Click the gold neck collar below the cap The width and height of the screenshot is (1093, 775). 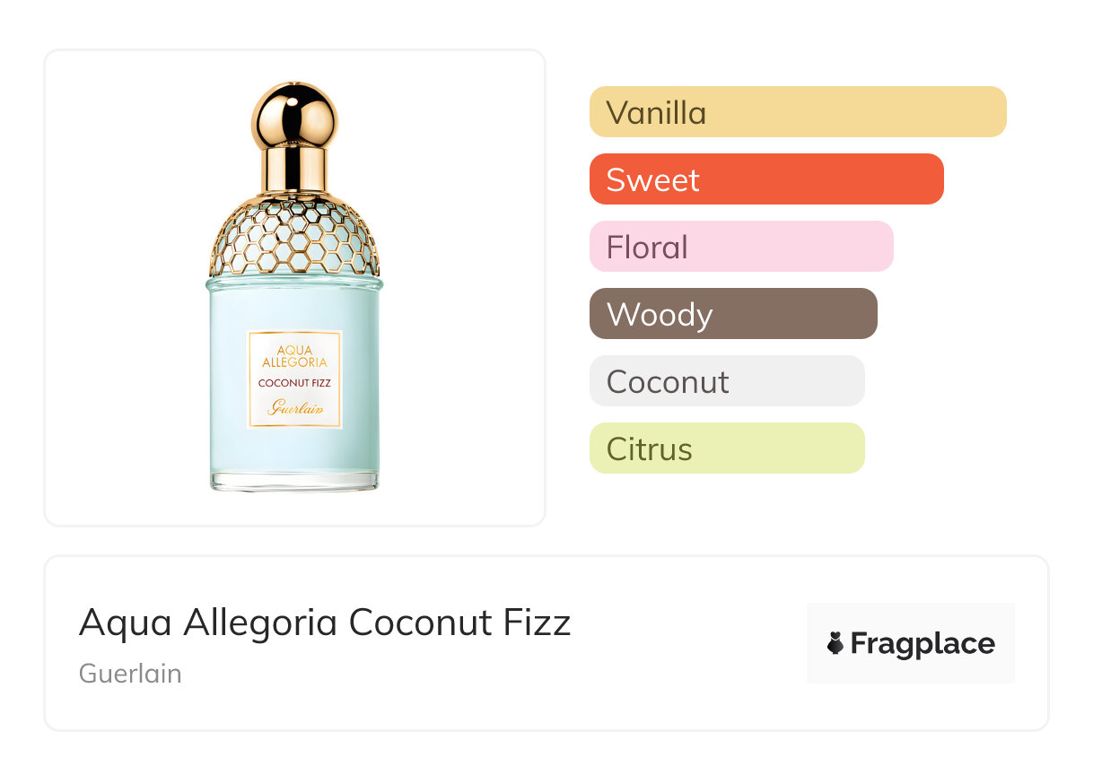pos(294,170)
